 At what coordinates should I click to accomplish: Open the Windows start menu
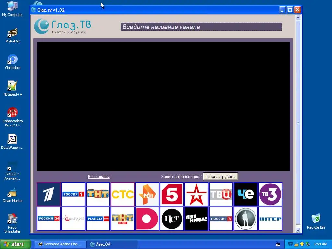[x=15, y=244]
